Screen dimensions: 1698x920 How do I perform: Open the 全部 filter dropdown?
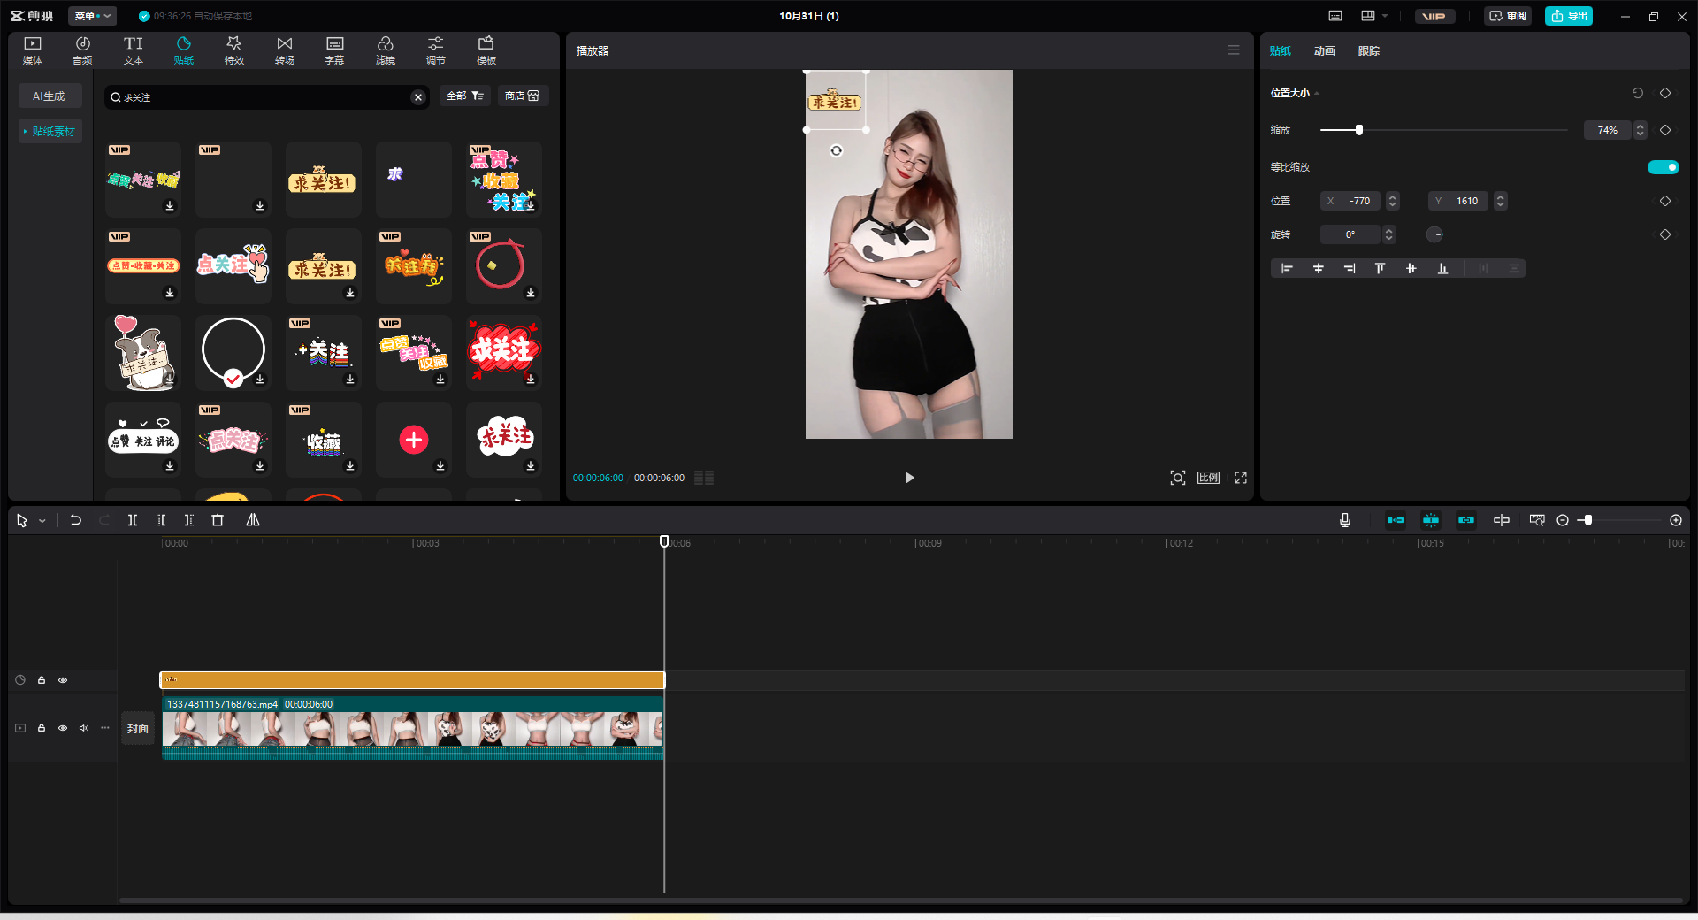pyautogui.click(x=464, y=96)
